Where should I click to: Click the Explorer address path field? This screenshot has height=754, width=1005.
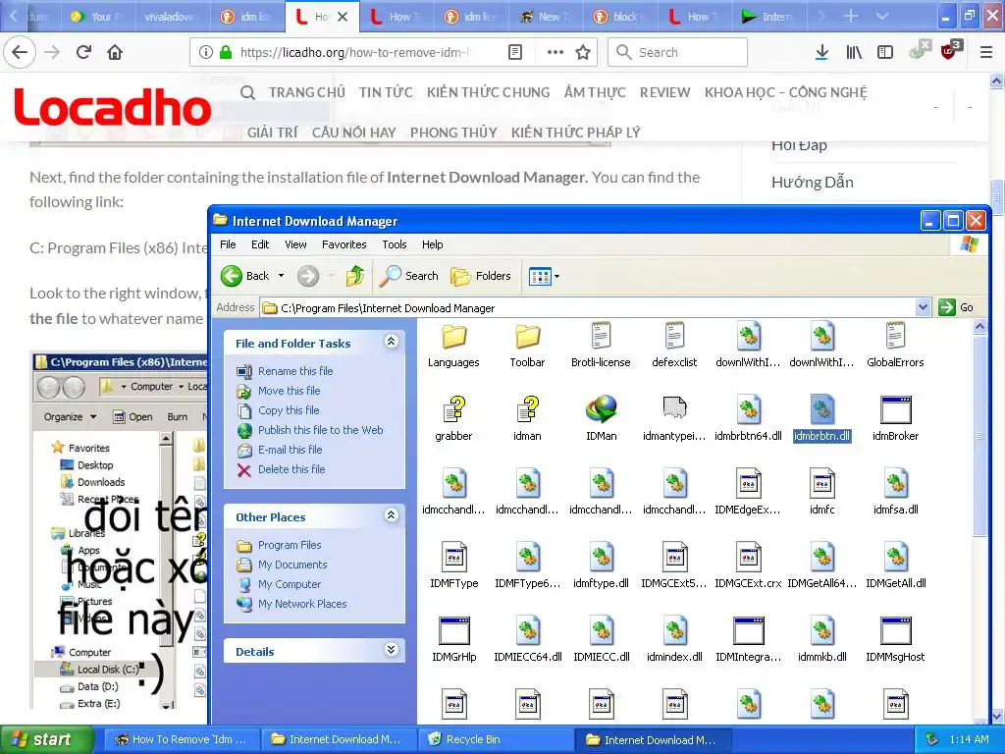click(x=589, y=307)
